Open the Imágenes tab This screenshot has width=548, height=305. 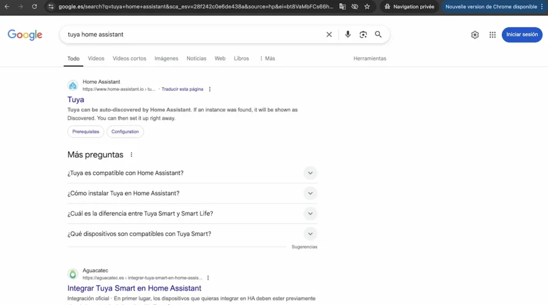click(166, 59)
